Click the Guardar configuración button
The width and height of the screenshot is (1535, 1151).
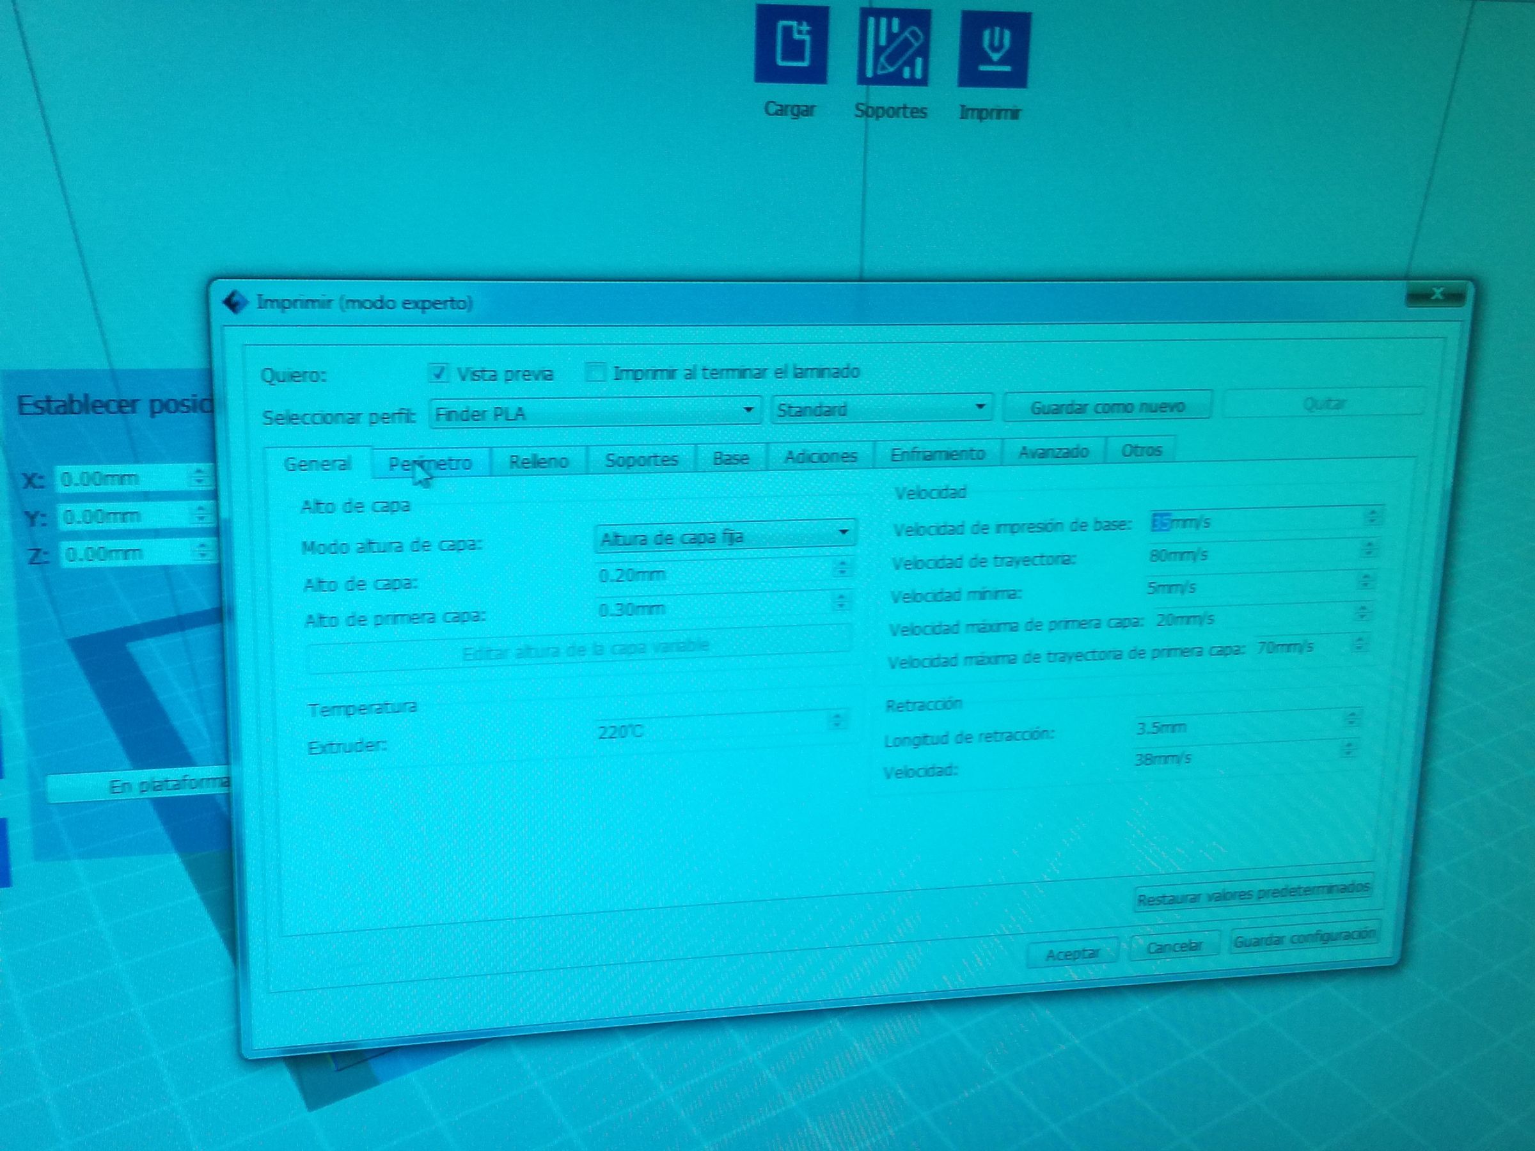click(1305, 937)
